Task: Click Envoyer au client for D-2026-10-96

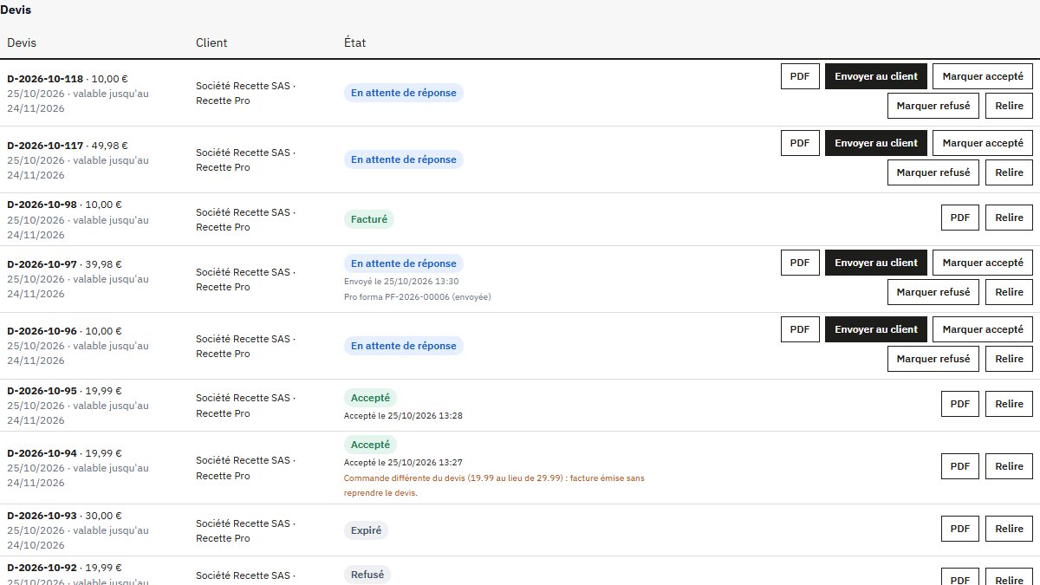Action: 876,329
